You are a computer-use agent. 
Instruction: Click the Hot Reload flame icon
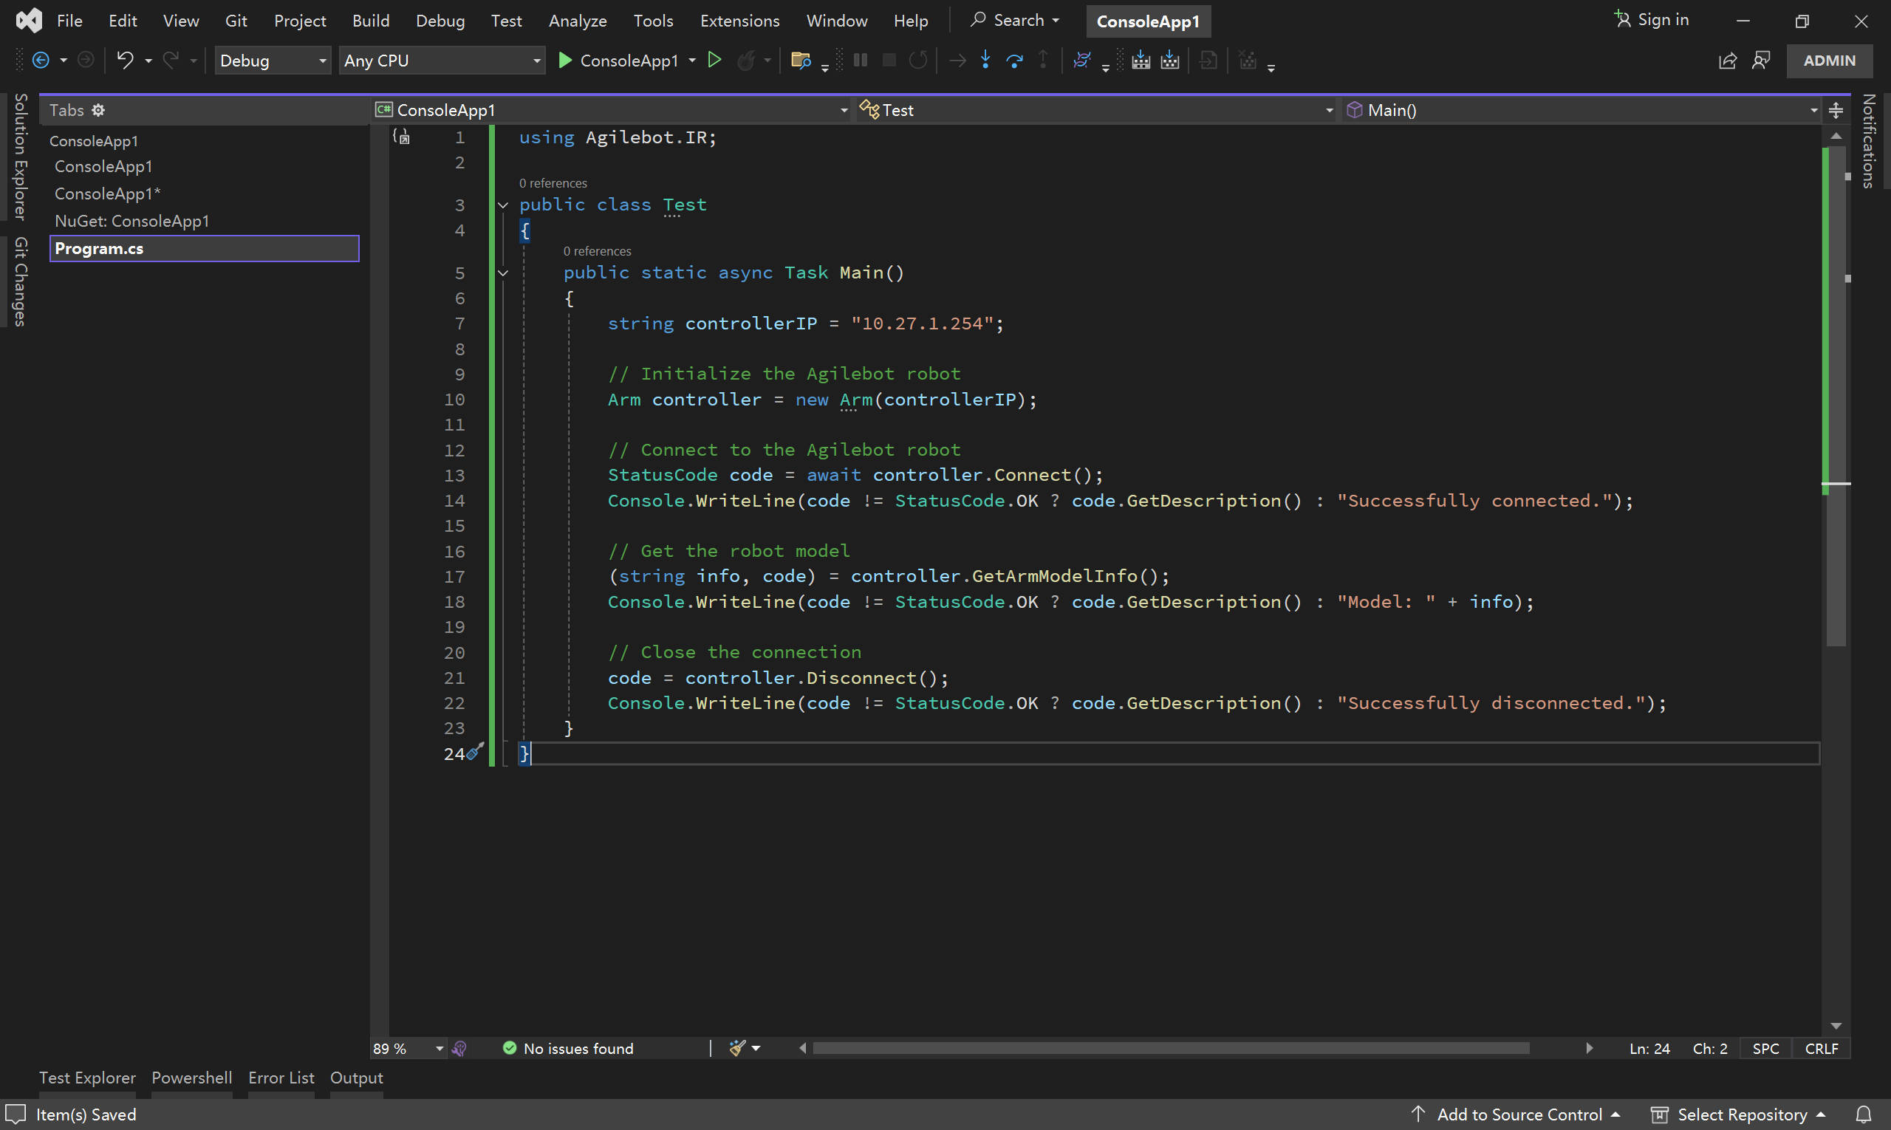click(746, 60)
